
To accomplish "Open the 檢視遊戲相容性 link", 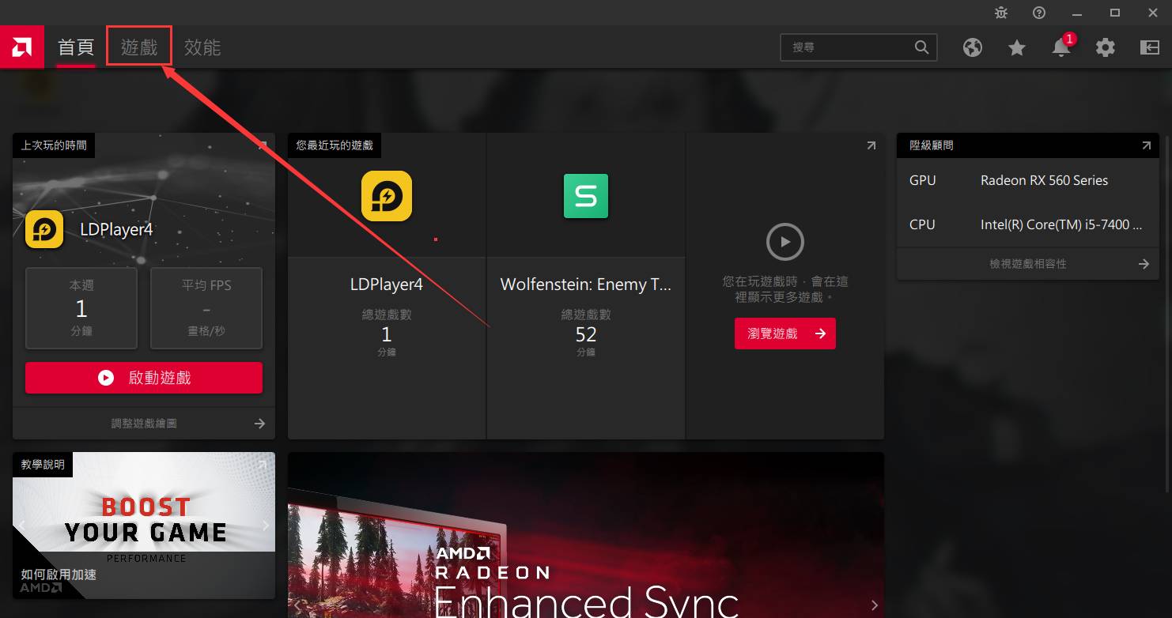I will coord(1028,264).
